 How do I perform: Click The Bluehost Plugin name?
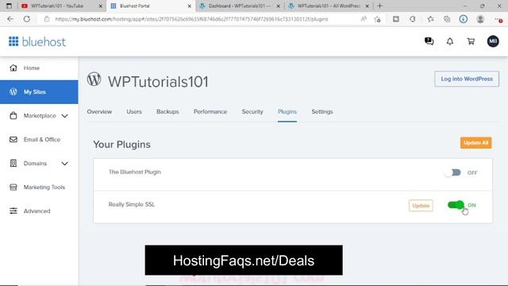click(x=135, y=172)
